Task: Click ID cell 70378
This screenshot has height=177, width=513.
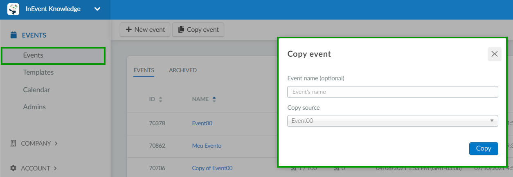Action: point(157,123)
